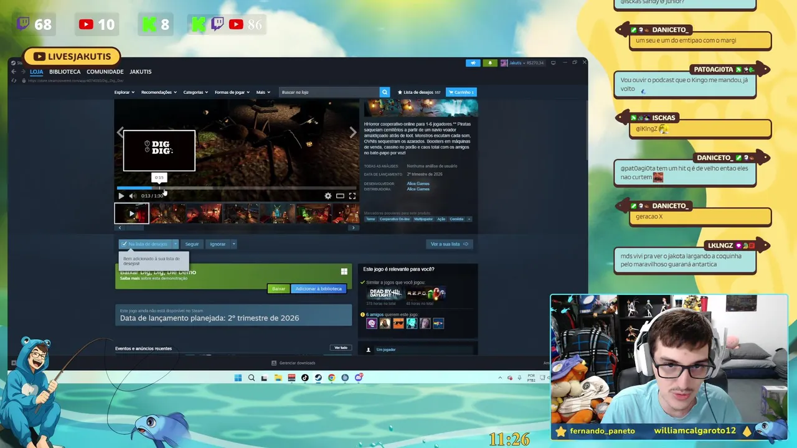Open Google Chrome from the taskbar

point(331,378)
